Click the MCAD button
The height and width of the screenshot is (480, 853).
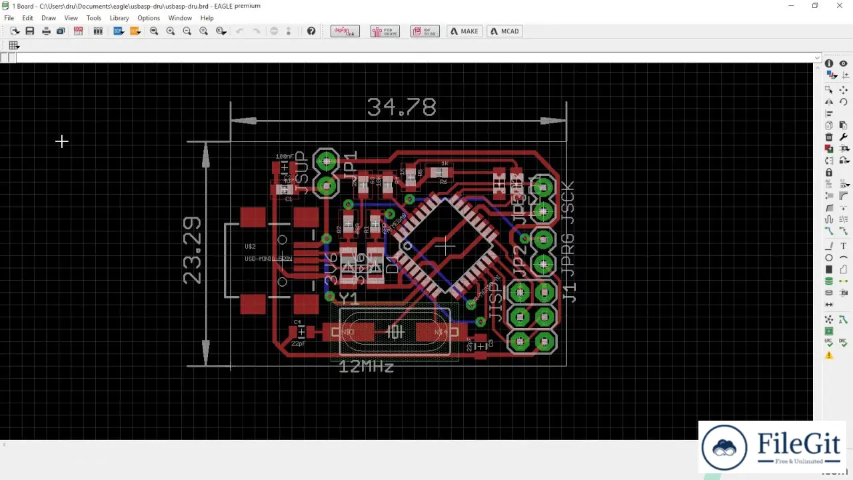(x=504, y=31)
